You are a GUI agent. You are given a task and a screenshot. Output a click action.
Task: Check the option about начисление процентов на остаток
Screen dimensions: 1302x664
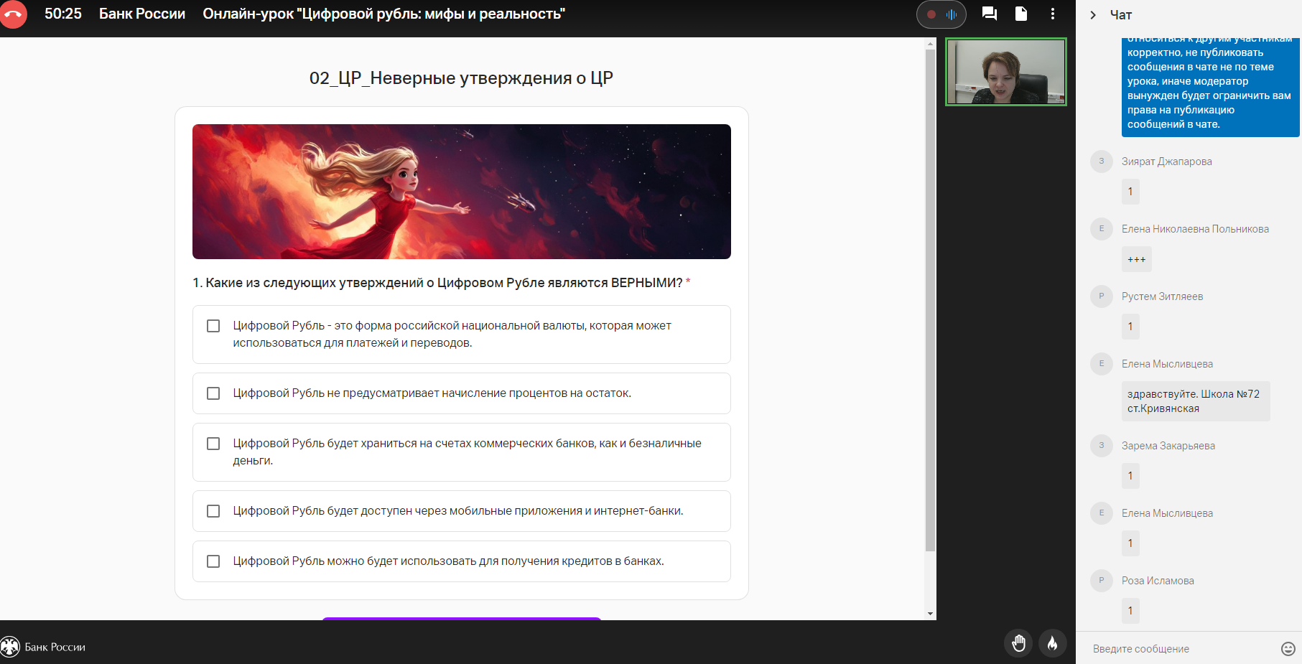coord(213,393)
